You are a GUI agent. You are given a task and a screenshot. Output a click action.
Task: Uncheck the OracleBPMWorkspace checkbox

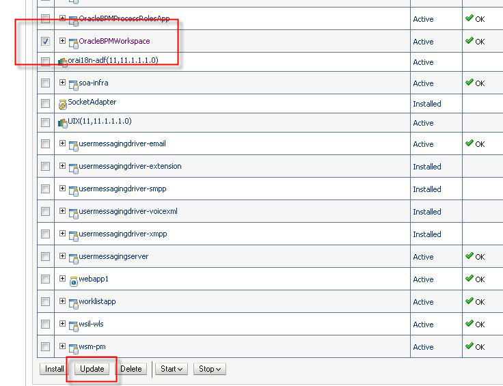pos(45,42)
